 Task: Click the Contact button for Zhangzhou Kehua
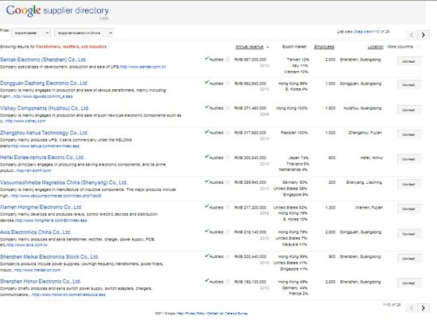[408, 135]
